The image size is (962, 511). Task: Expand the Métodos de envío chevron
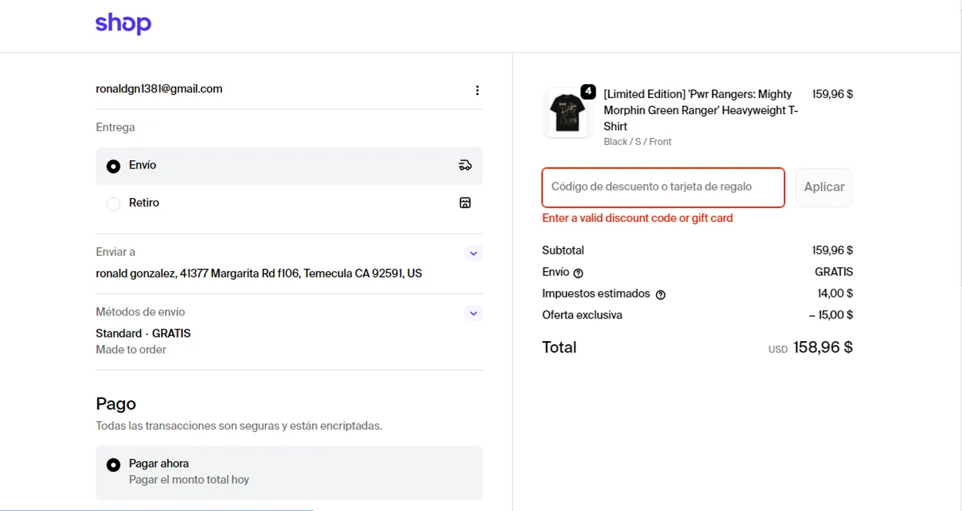pyautogui.click(x=473, y=314)
